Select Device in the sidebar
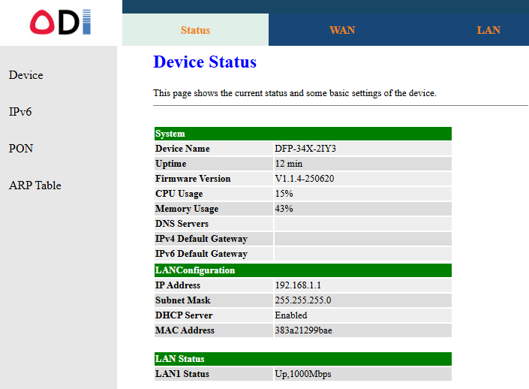The height and width of the screenshot is (389, 529). (26, 75)
